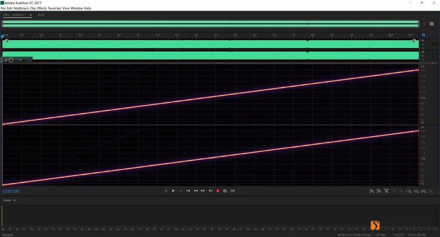Click the 44100 Hz 16-bit Stereo status text
The width and height of the screenshot is (440, 237).
(354, 235)
